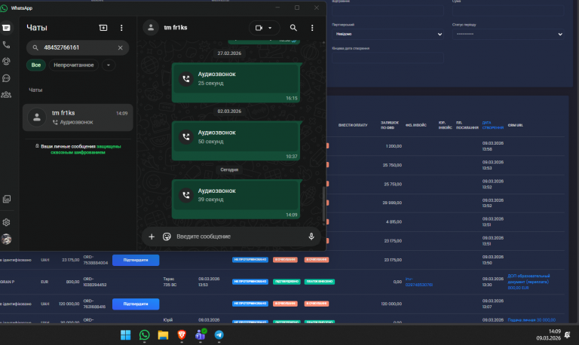The image size is (579, 345).
Task: Click the tm fr1ks name in chat header
Action: coord(176,28)
